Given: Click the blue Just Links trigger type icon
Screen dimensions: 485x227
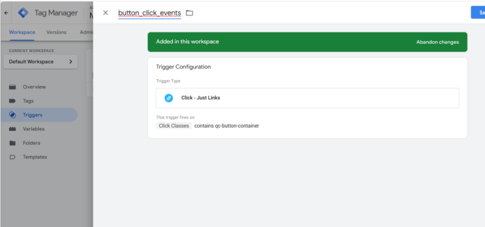Looking at the screenshot, I should pyautogui.click(x=169, y=98).
